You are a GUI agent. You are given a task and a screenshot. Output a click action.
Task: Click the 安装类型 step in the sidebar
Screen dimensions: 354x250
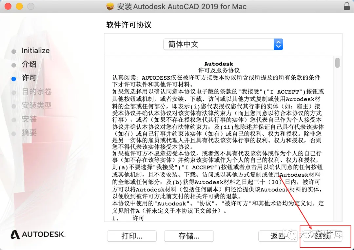tap(37, 106)
